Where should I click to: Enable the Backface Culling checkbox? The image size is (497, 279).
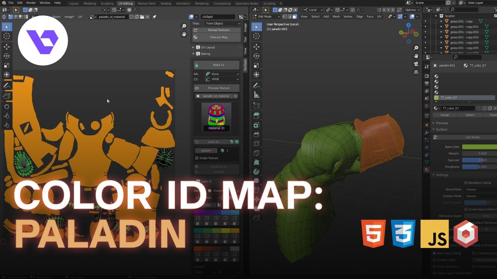466,183
